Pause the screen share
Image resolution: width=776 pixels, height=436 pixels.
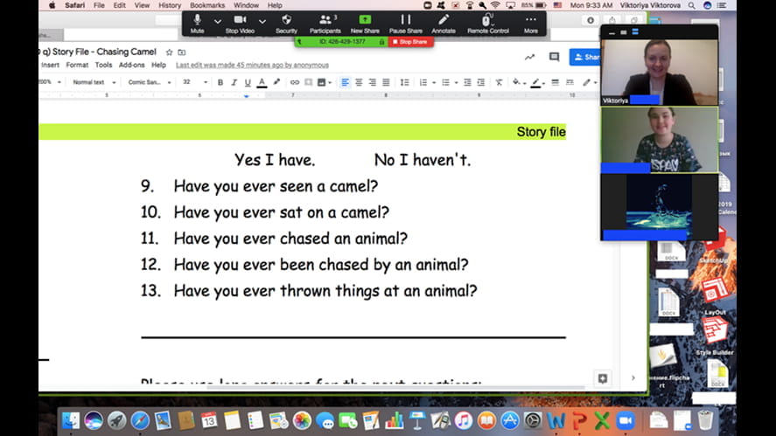405,22
